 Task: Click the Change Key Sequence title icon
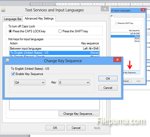point(7,61)
